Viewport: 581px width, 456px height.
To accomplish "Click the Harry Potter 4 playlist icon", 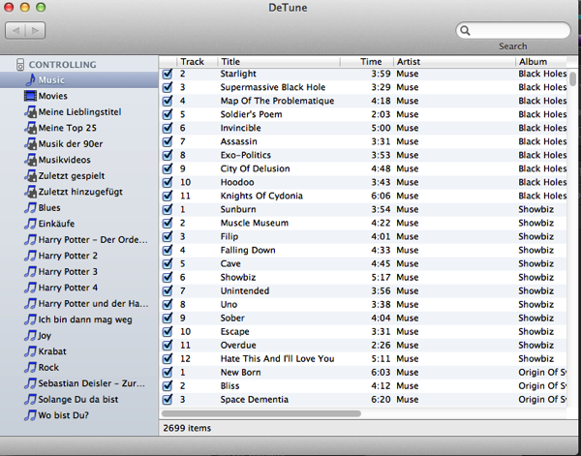I will (x=30, y=288).
